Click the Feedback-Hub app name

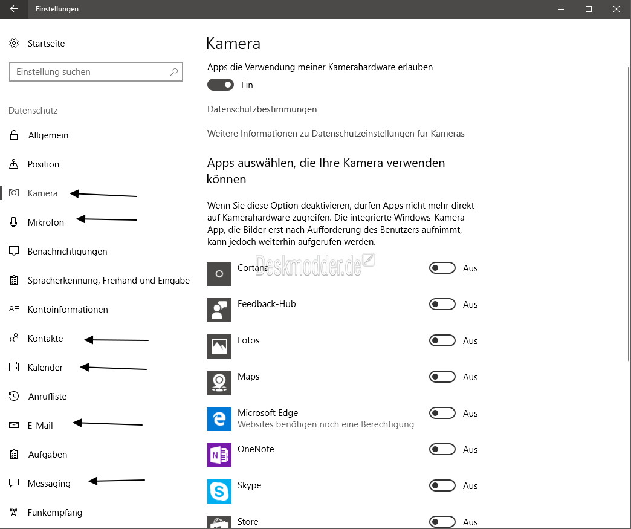click(267, 304)
